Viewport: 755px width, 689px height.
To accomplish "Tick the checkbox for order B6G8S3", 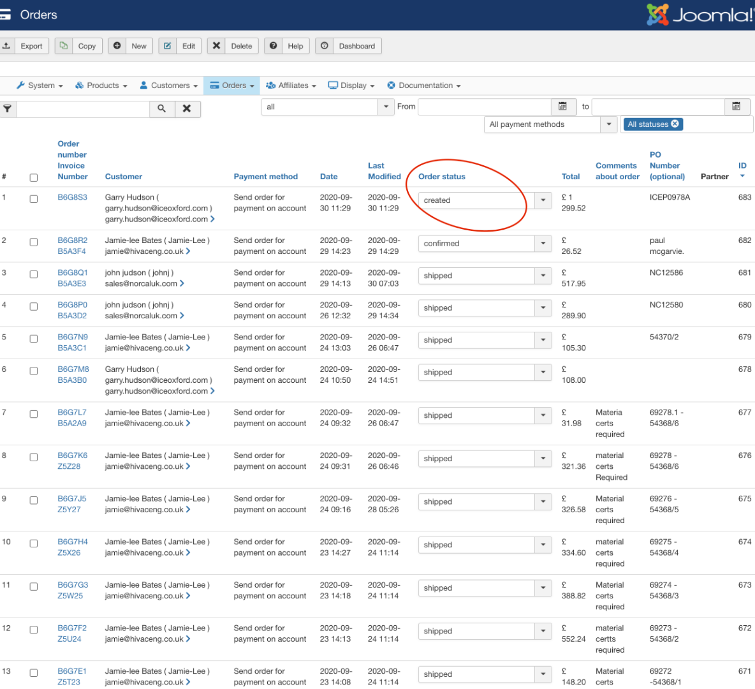I will coord(34,199).
